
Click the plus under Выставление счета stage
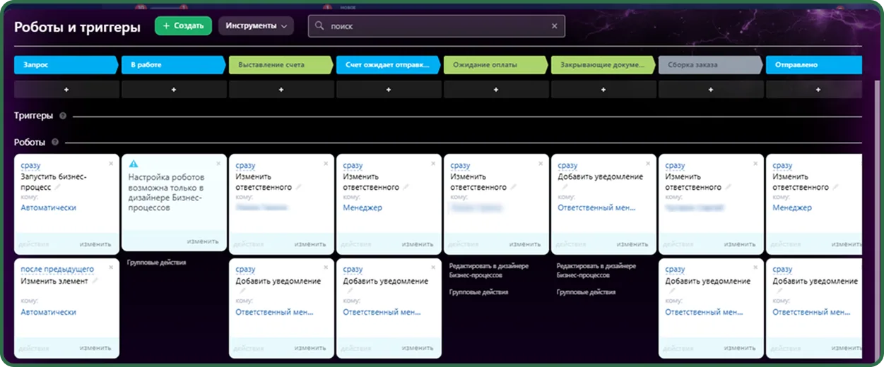pos(281,90)
